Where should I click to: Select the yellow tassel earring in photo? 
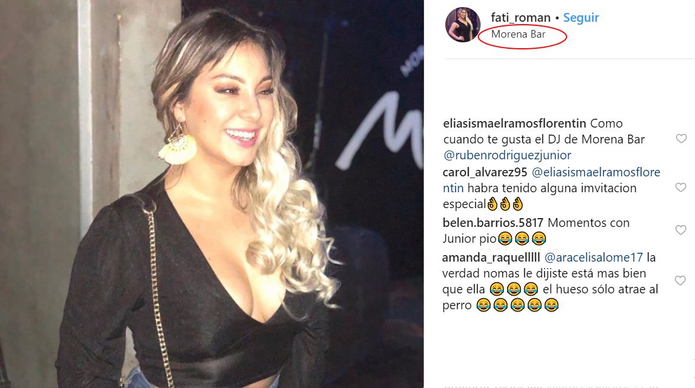pos(178,146)
